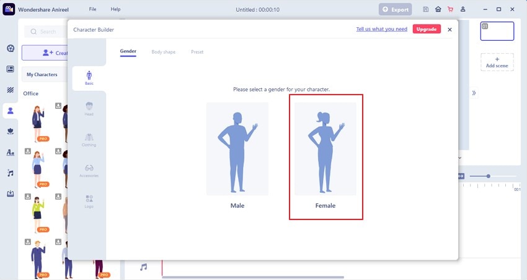Screen dimensions: 527x280
Task: Select the navy blazer office woman
Action: 38,122
